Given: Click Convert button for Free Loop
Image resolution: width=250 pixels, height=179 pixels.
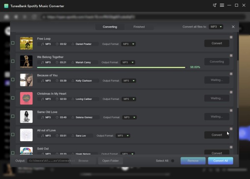Looking at the screenshot, I should pos(217,43).
